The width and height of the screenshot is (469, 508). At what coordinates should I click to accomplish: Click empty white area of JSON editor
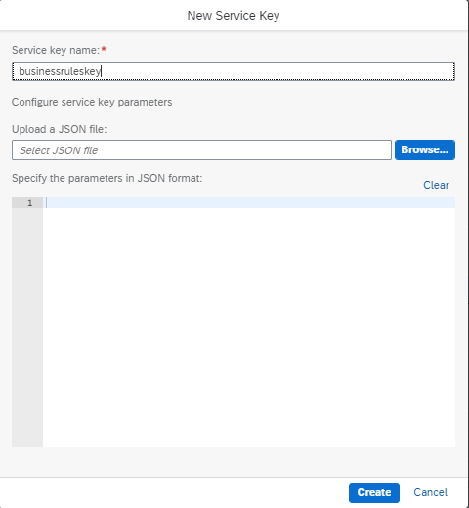tap(249, 325)
